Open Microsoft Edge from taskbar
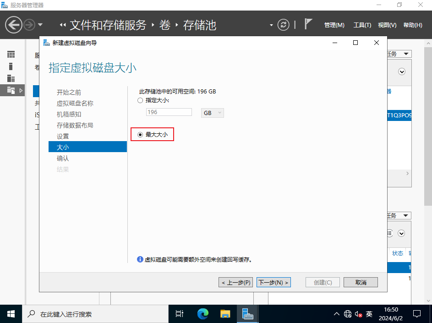This screenshot has width=432, height=323. click(203, 314)
